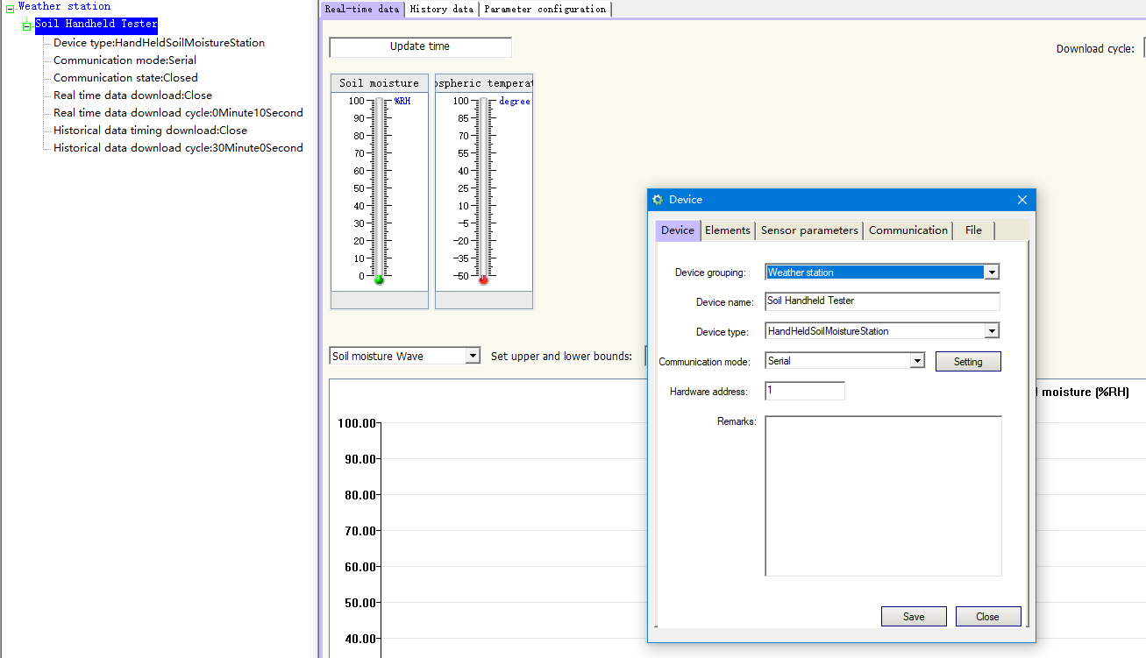The image size is (1146, 658).
Task: Close the Device dialog with the X
Action: coord(1021,200)
